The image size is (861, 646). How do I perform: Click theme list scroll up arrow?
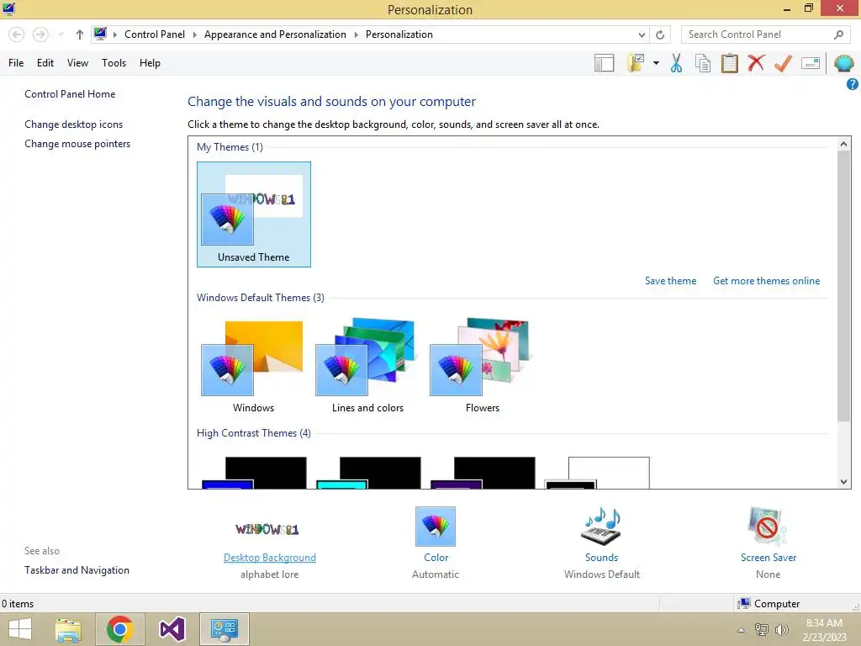[843, 144]
